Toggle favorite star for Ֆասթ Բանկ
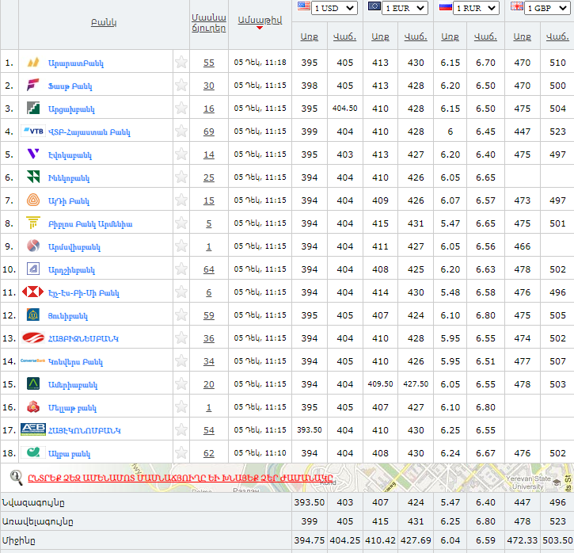Viewport: 574px width, 553px height. tap(181, 85)
